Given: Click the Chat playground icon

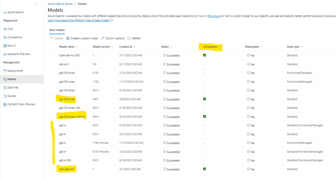Looking at the screenshot, I should [5, 29].
